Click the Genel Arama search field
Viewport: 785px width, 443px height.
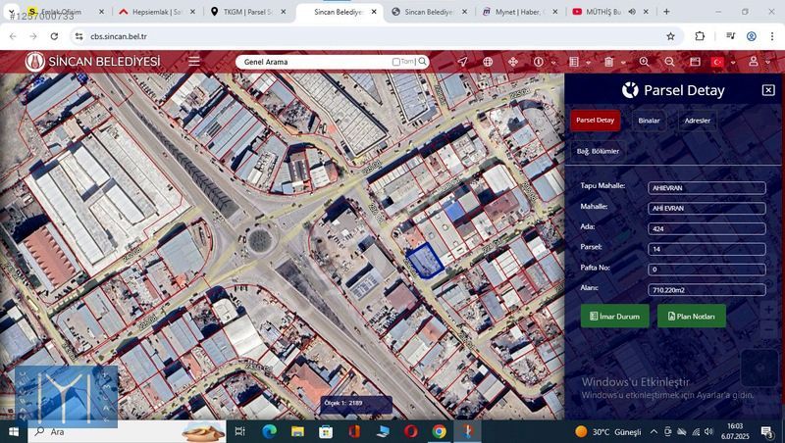(314, 61)
